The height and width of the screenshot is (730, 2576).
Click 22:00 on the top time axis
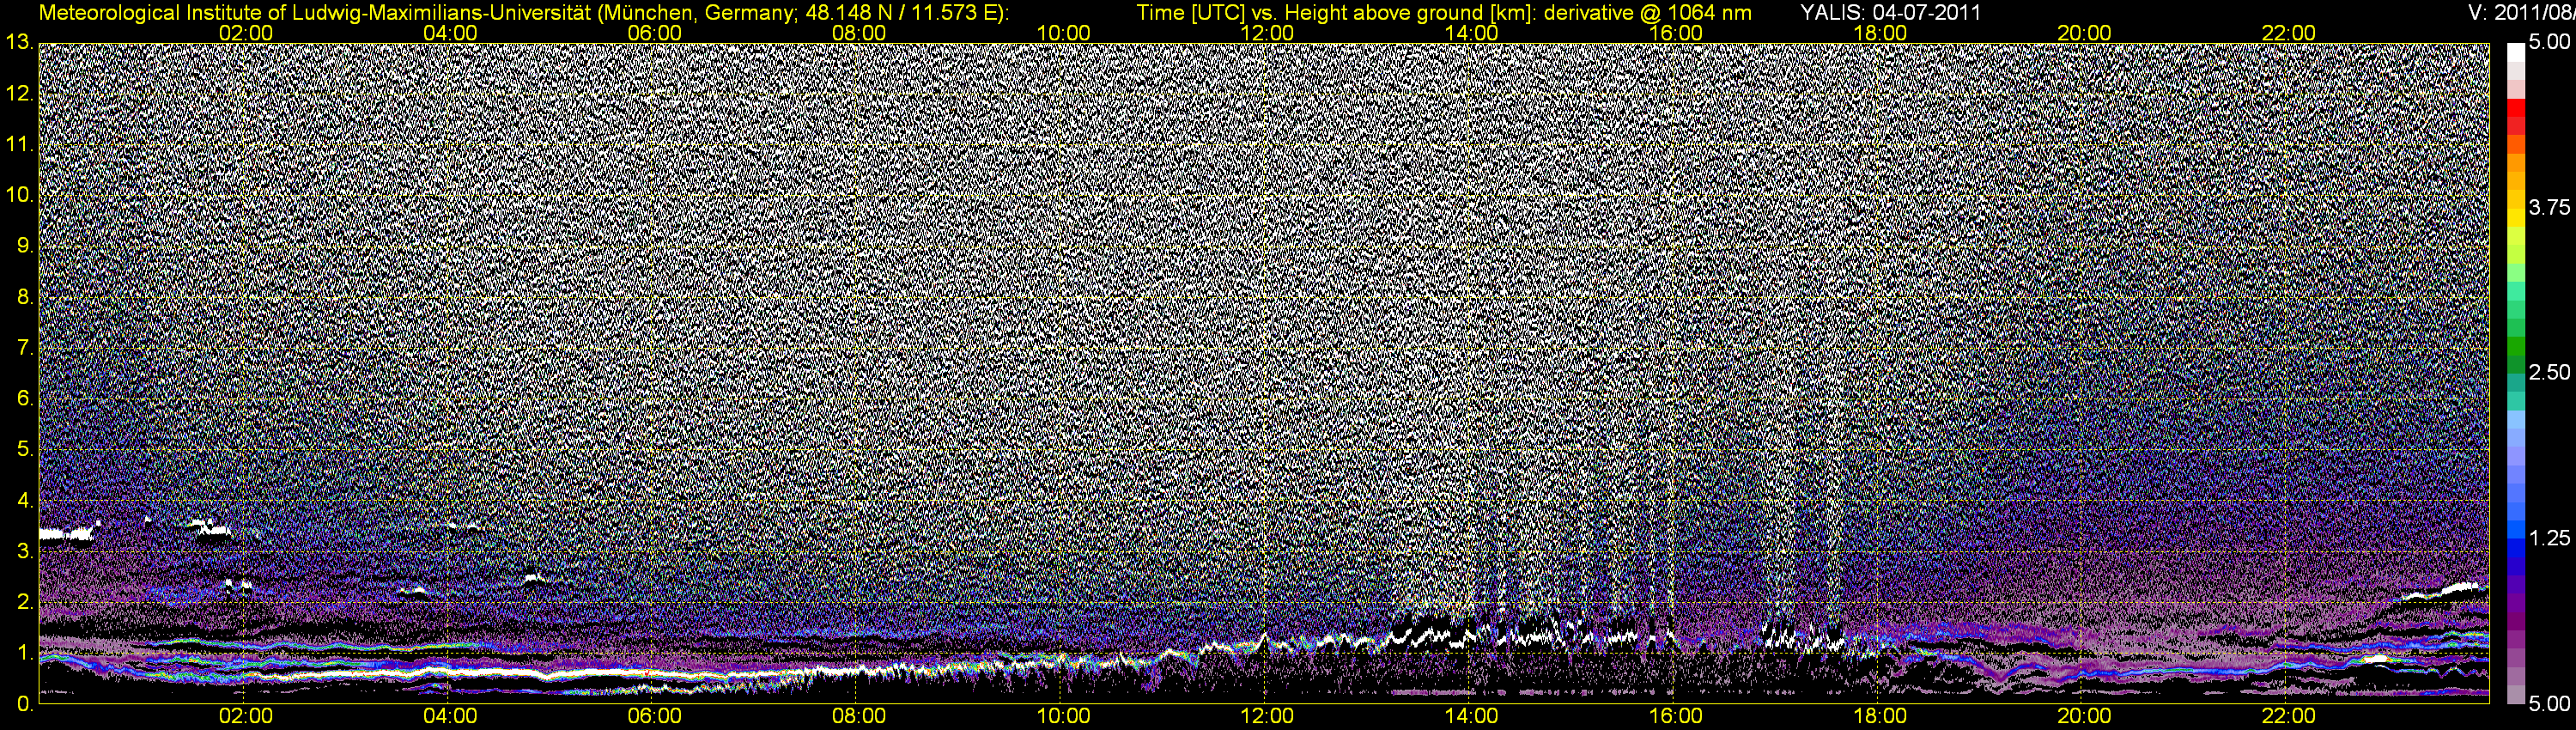click(x=2288, y=33)
